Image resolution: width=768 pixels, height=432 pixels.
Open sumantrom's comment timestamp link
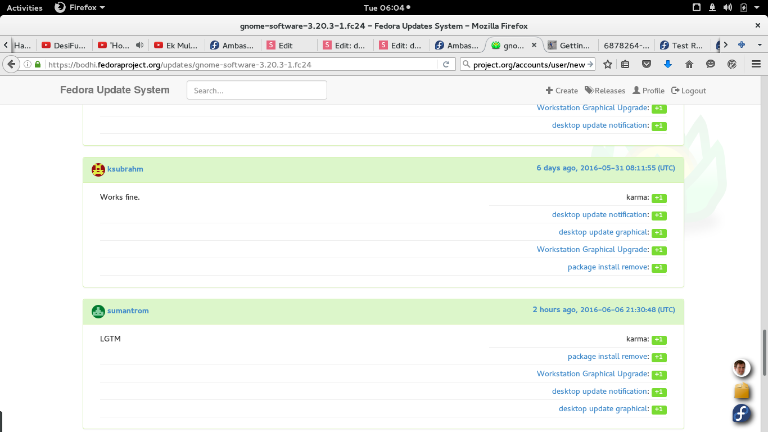(604, 309)
